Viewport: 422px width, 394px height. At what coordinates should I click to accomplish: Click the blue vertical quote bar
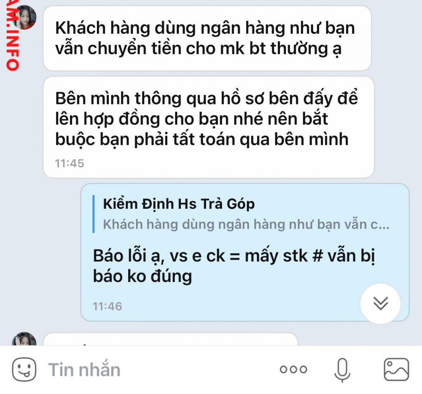click(94, 214)
